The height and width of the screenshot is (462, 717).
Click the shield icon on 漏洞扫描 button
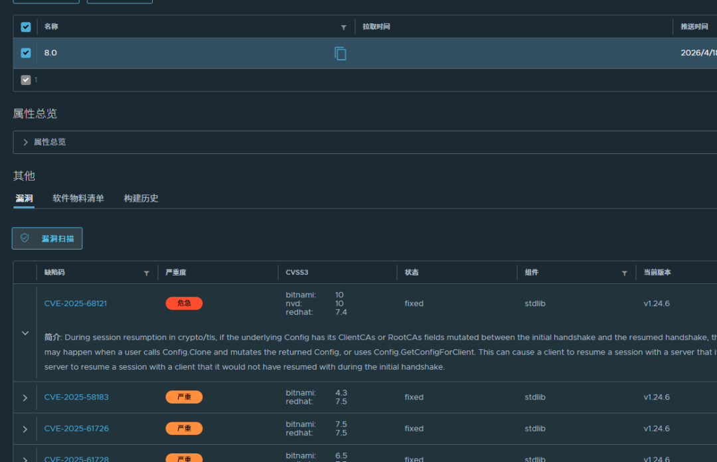pyautogui.click(x=25, y=238)
